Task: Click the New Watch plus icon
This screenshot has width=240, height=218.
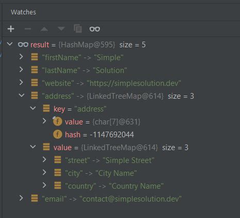Action: [x=11, y=29]
